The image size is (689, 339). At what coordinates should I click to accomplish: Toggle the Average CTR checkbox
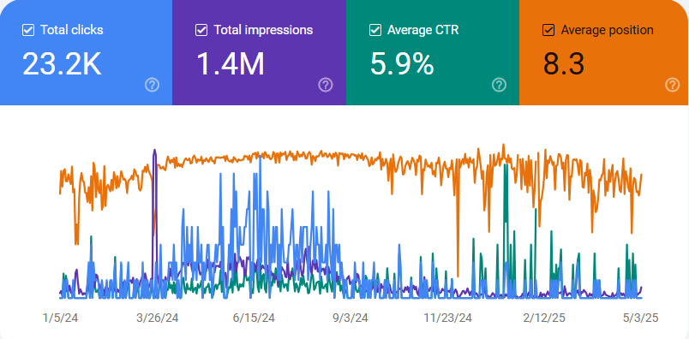(x=374, y=30)
